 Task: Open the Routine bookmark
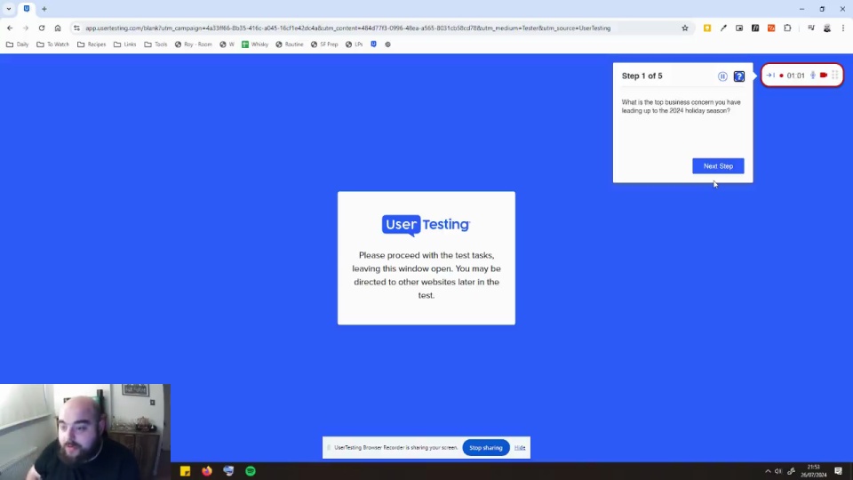pos(290,44)
